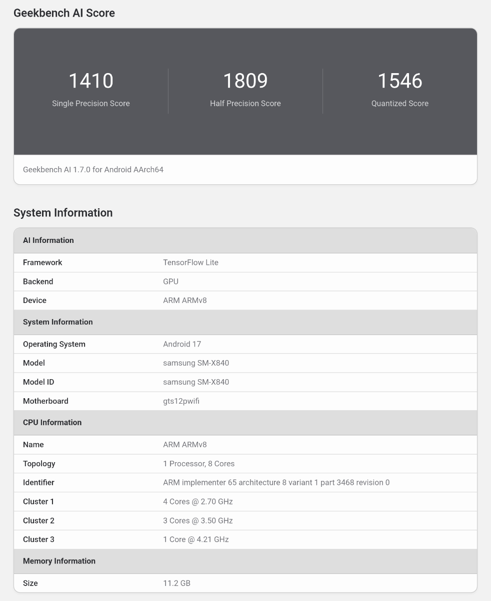Click the 'Geekbench AI Score' heading
Screen dimensions: 491x601
[x=64, y=13]
